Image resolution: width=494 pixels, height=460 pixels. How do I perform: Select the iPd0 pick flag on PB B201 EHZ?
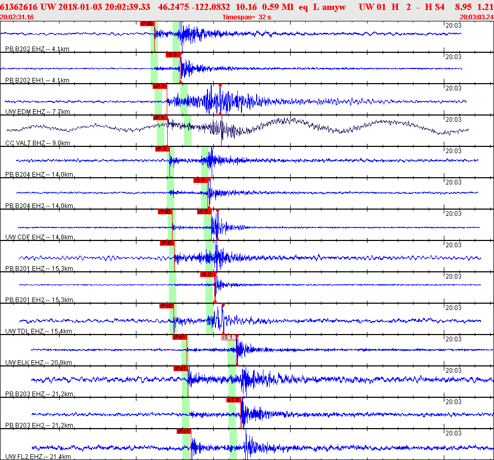pyautogui.click(x=167, y=243)
